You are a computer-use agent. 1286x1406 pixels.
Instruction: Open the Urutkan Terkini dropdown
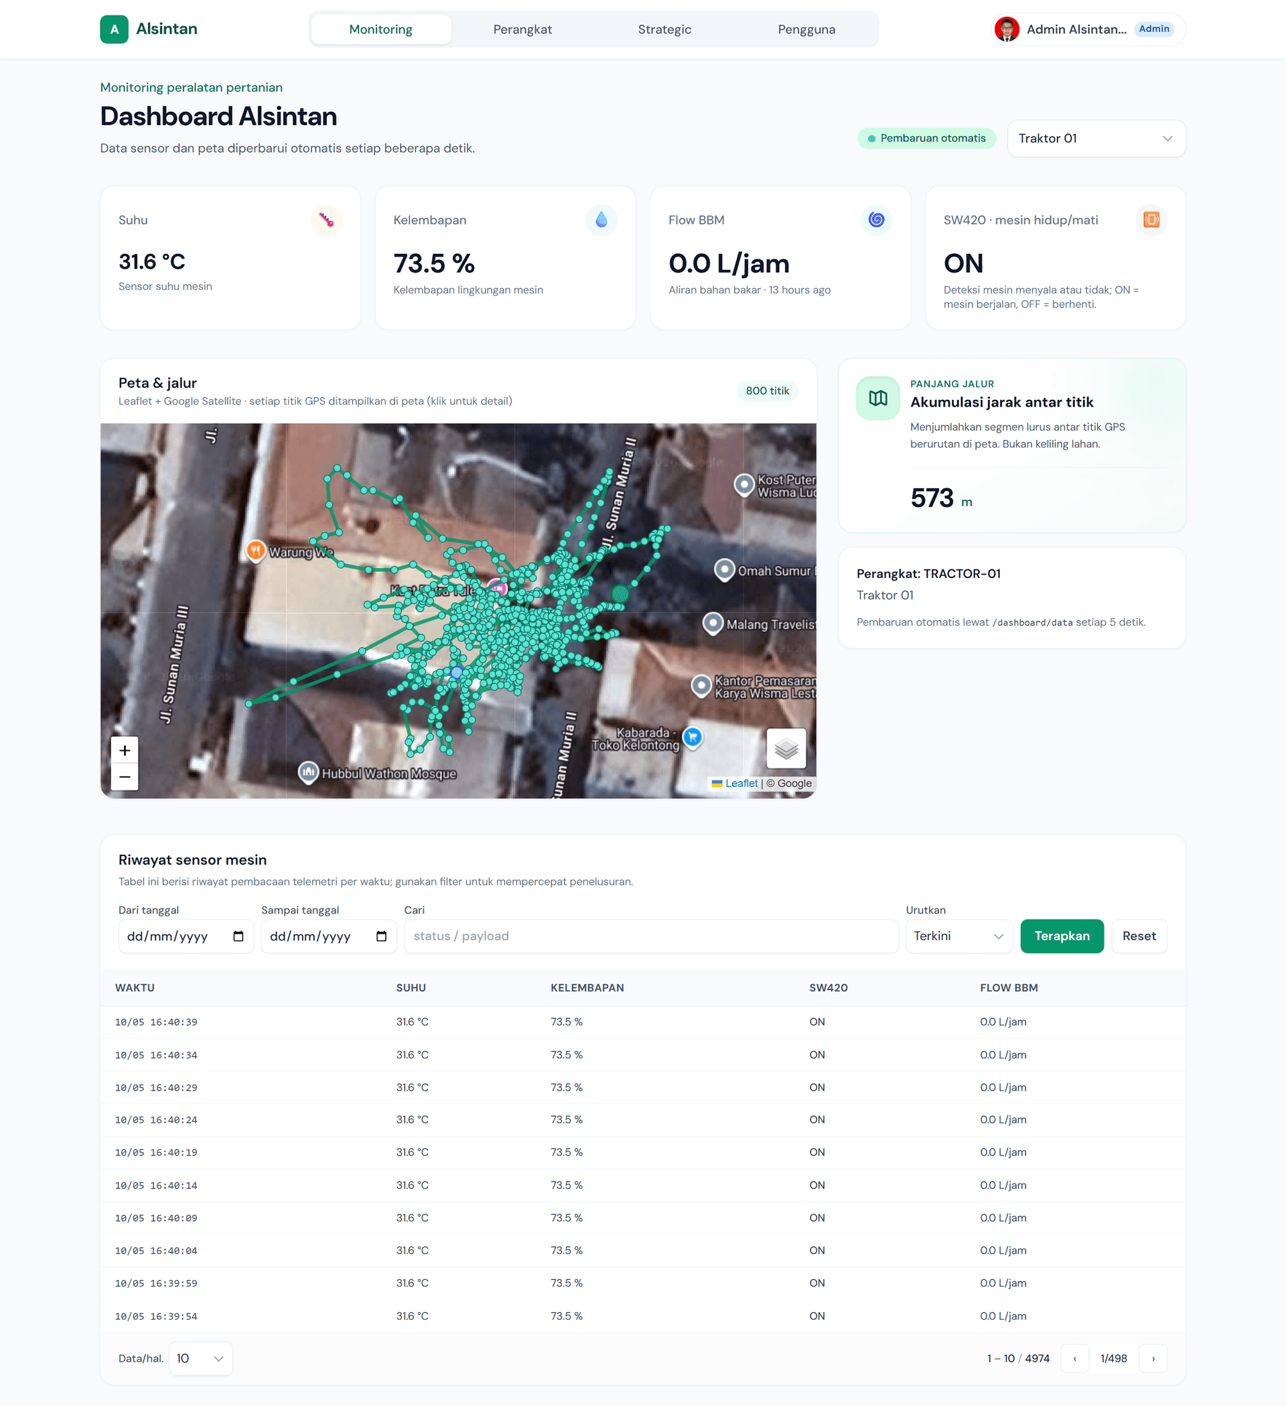pyautogui.click(x=959, y=936)
